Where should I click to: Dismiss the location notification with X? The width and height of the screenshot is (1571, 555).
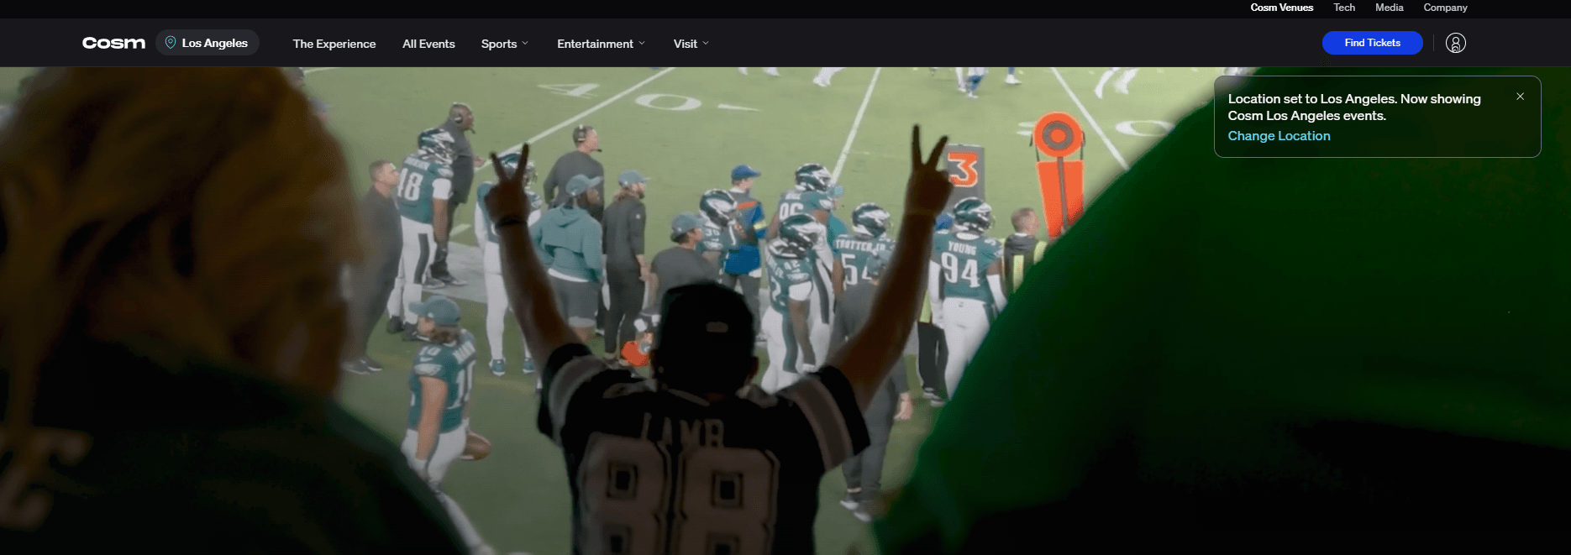point(1520,97)
